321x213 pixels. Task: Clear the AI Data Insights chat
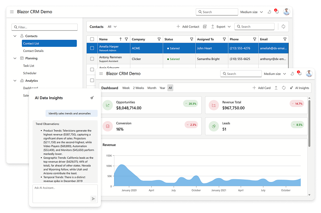point(92,98)
